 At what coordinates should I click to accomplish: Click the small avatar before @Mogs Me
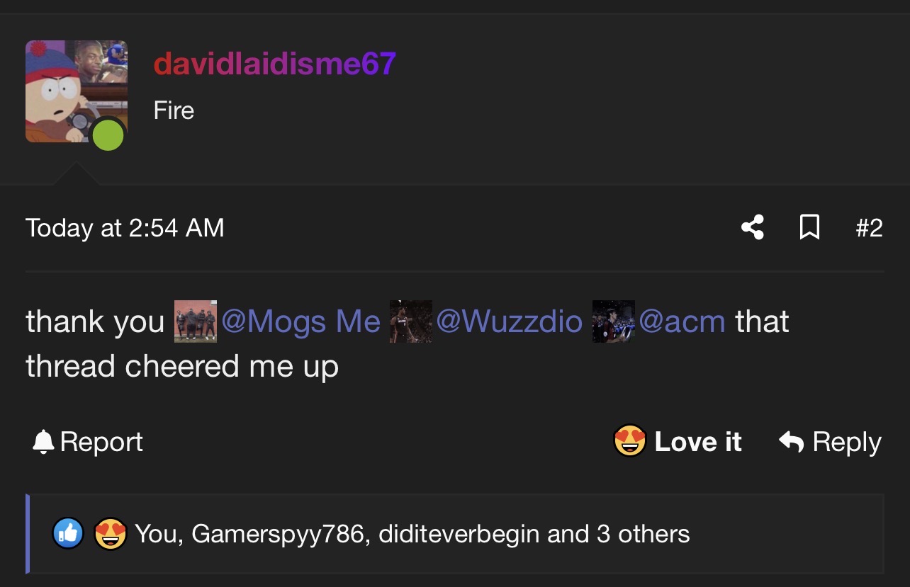coord(196,321)
